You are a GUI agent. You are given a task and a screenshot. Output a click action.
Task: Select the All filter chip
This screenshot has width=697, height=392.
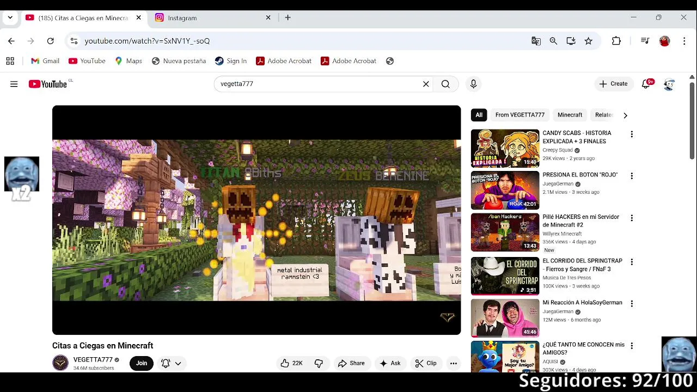pyautogui.click(x=479, y=115)
